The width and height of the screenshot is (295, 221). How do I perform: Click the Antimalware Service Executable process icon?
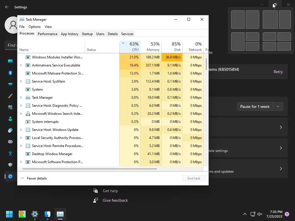(x=28, y=65)
